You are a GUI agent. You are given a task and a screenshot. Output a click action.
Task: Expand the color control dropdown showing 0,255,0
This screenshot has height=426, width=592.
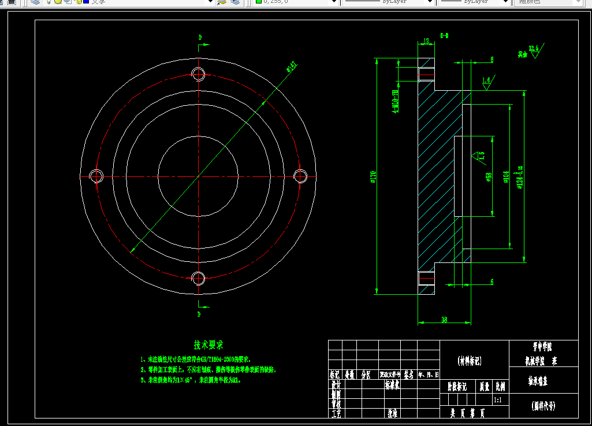click(x=334, y=2)
